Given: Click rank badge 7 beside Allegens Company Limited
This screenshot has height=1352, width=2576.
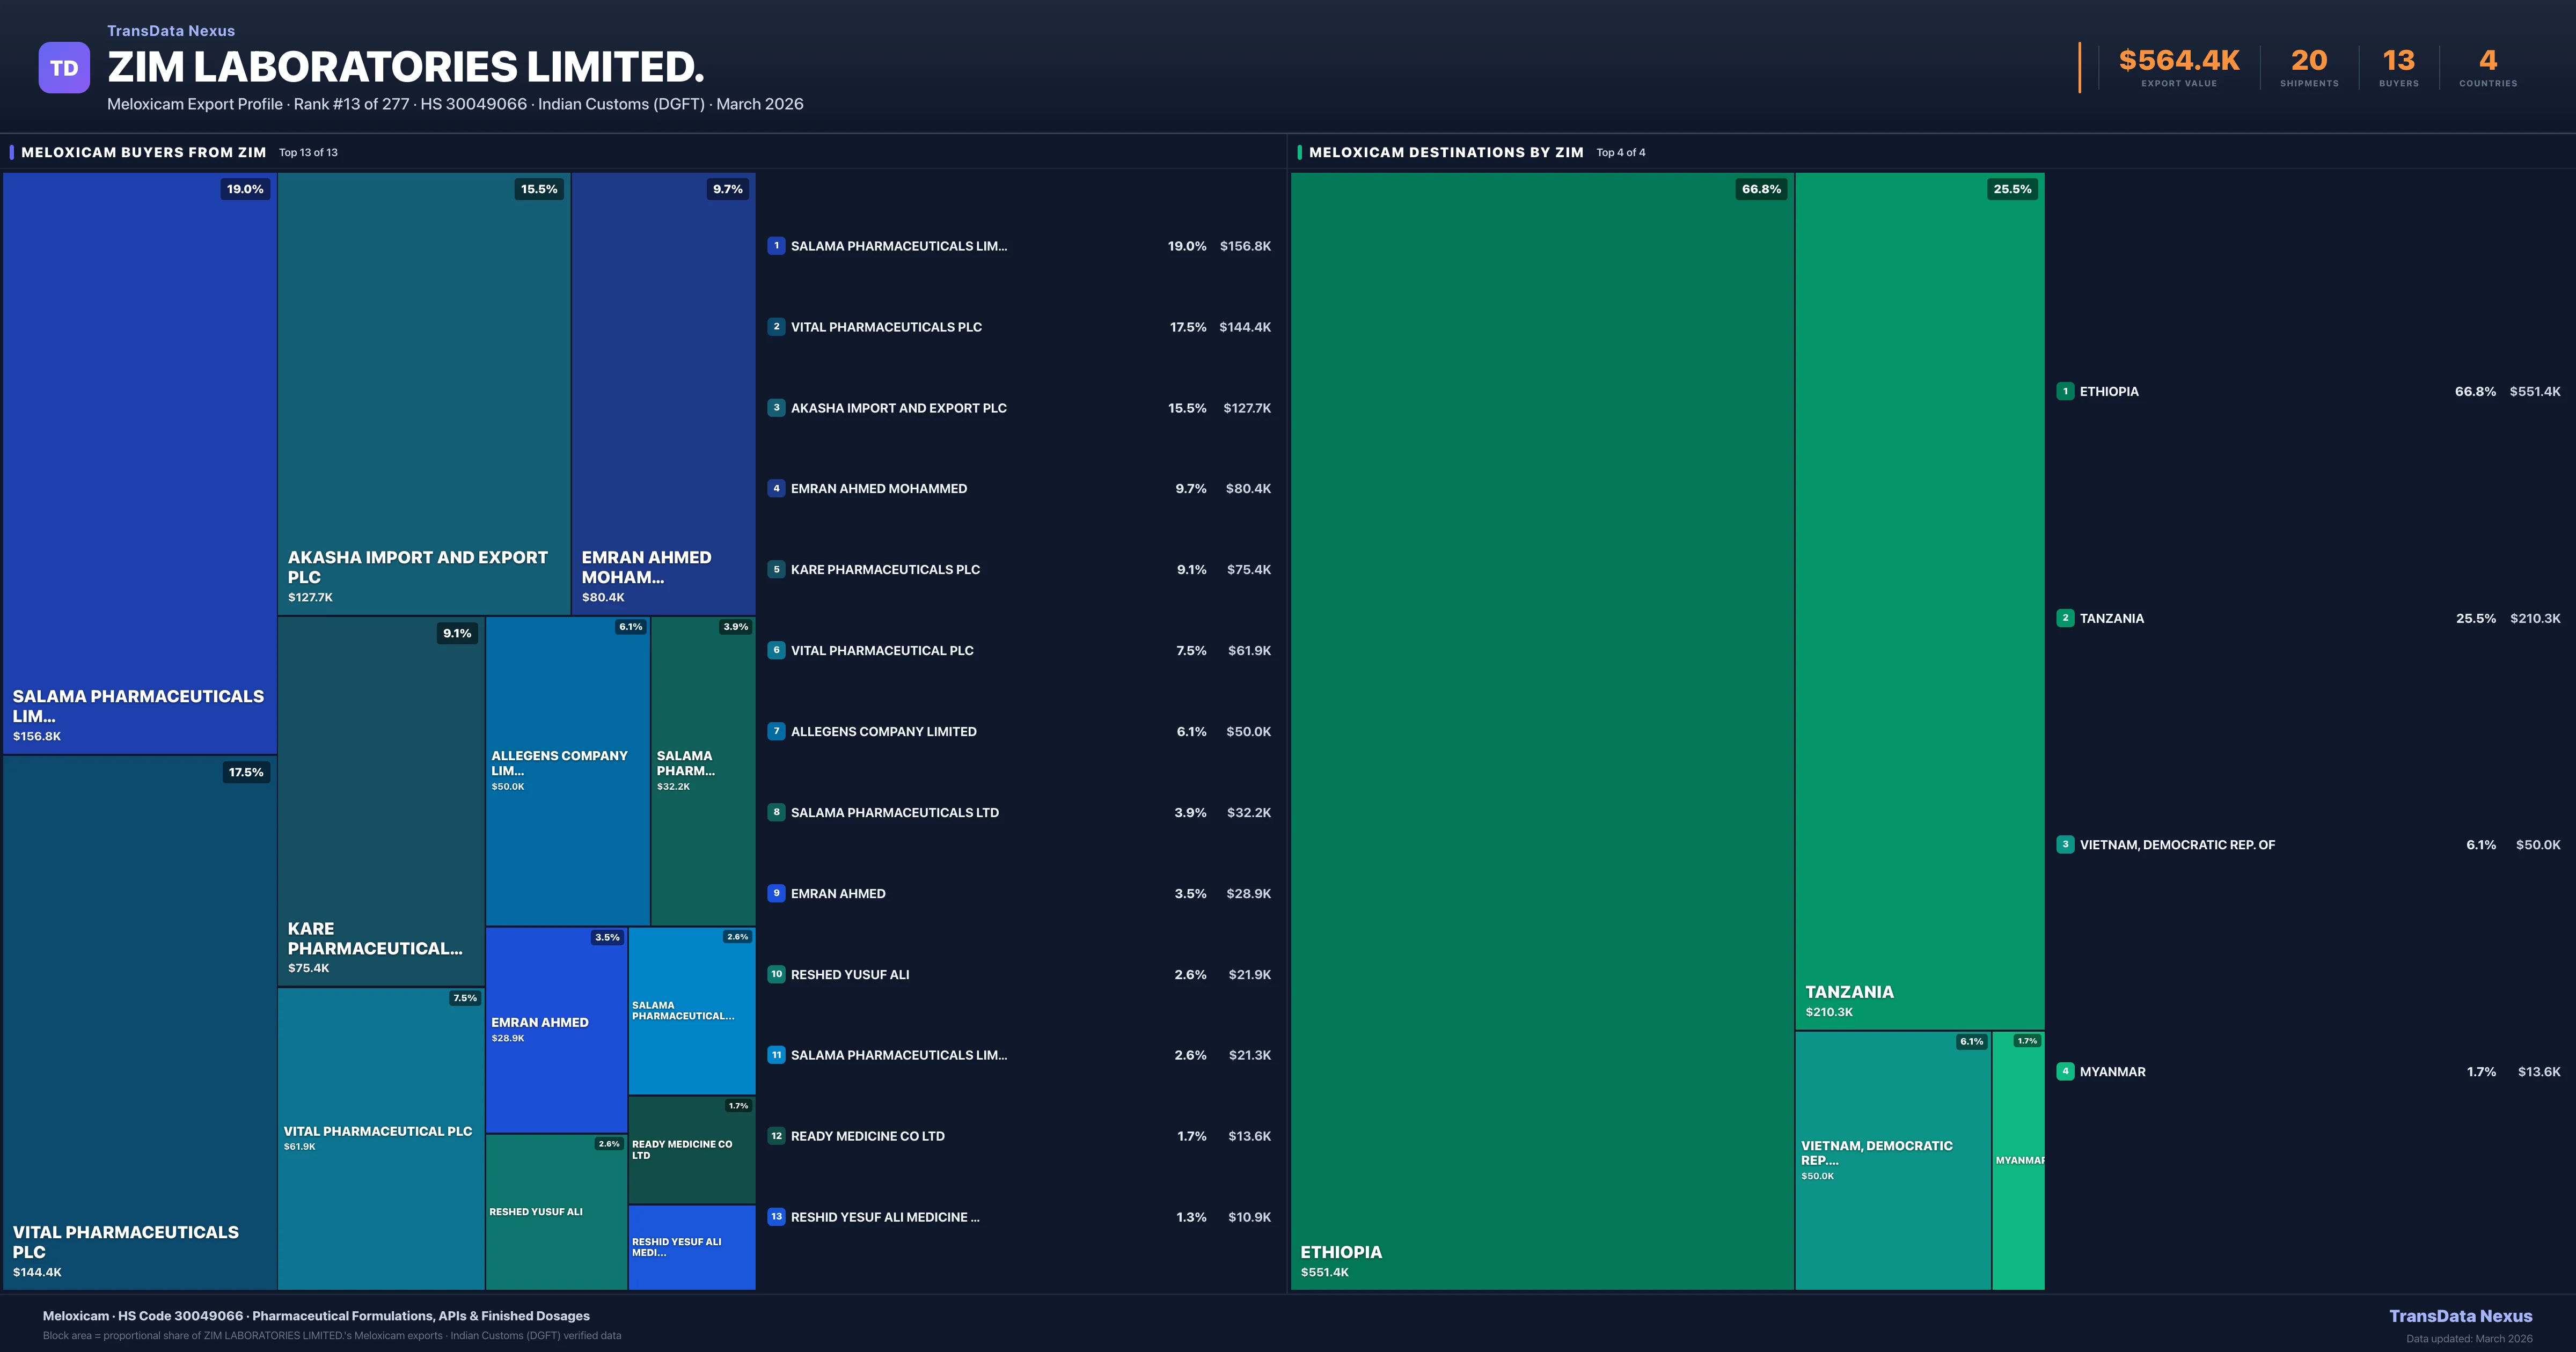Looking at the screenshot, I should coord(776,731).
